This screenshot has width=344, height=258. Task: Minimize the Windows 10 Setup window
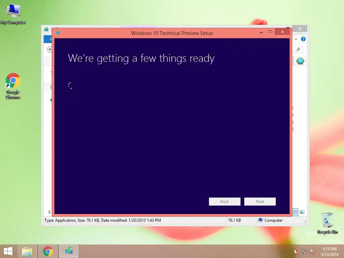click(261, 32)
